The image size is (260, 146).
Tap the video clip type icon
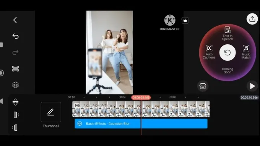(77, 105)
